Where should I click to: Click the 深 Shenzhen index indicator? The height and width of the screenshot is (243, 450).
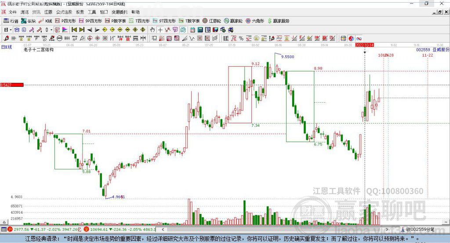click(87, 229)
